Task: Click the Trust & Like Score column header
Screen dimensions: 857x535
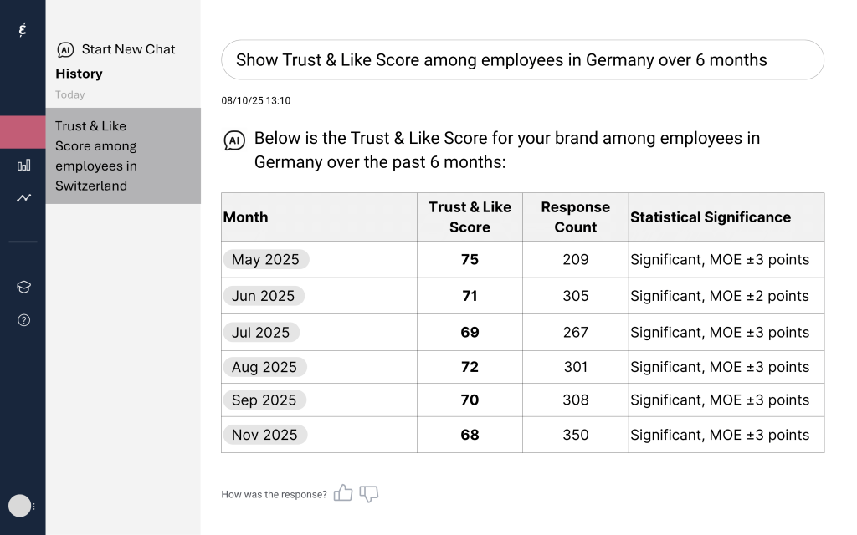Action: (x=470, y=217)
